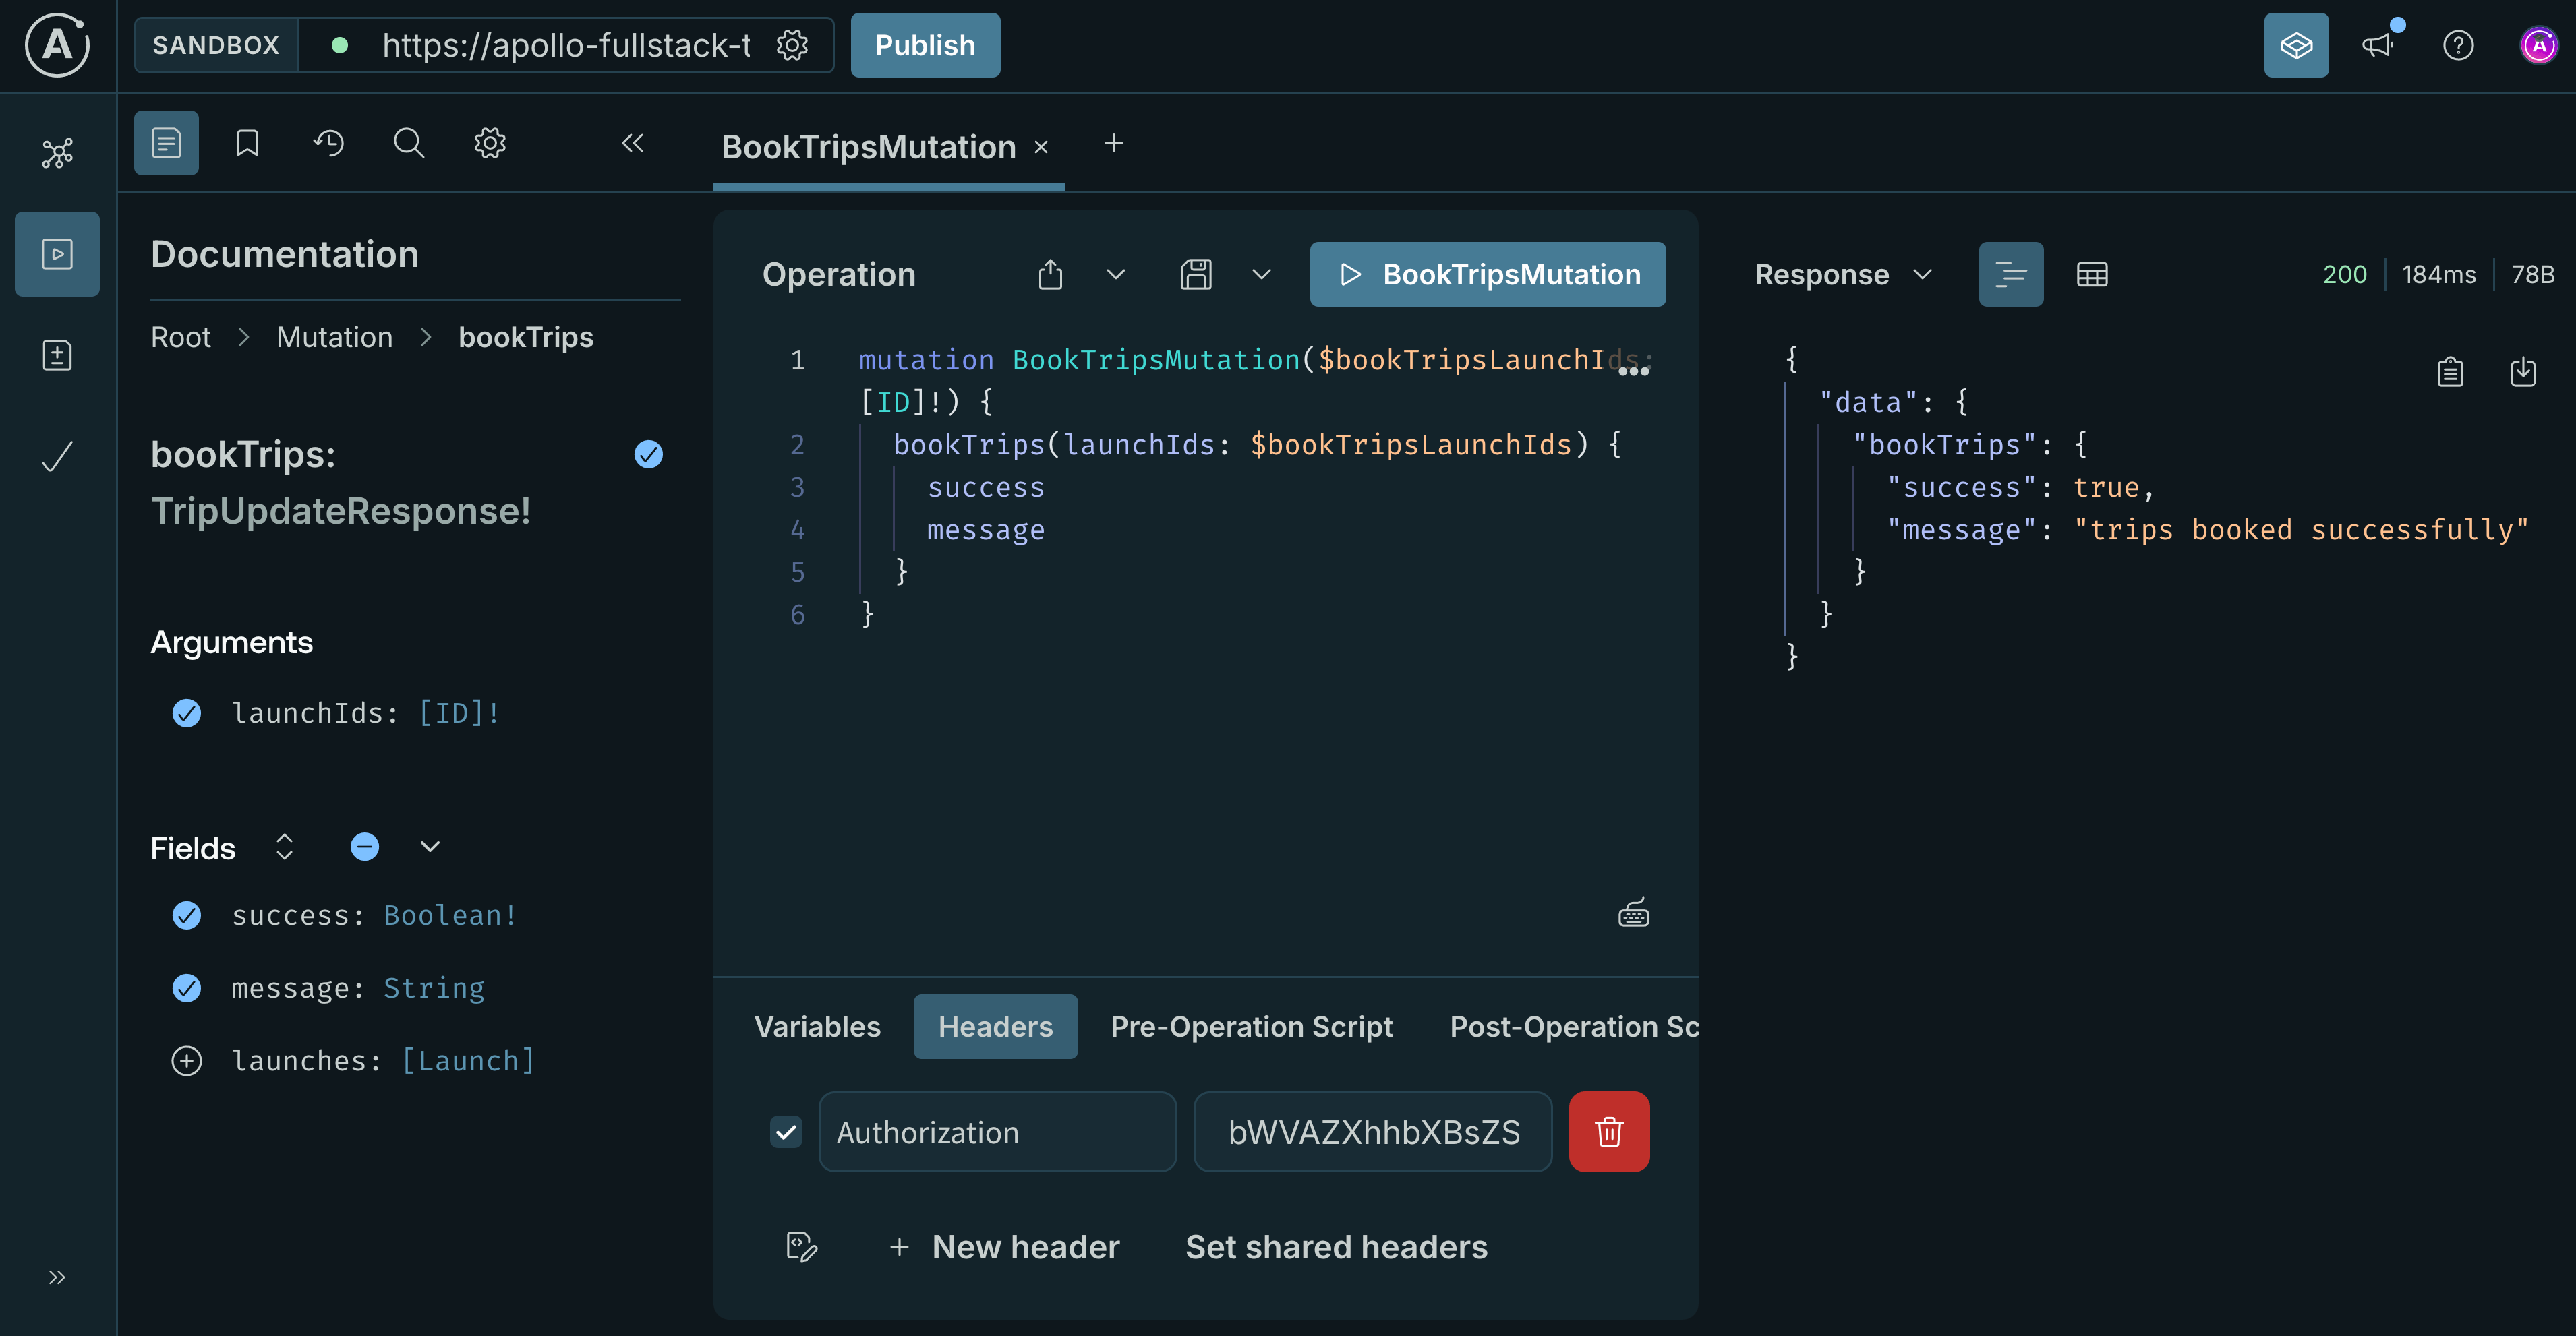Image resolution: width=2576 pixels, height=1336 pixels.
Task: Click the Publish button
Action: (x=924, y=45)
